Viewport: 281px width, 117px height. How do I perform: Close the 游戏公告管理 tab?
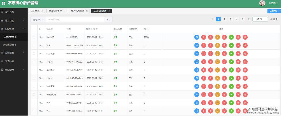click(64, 11)
